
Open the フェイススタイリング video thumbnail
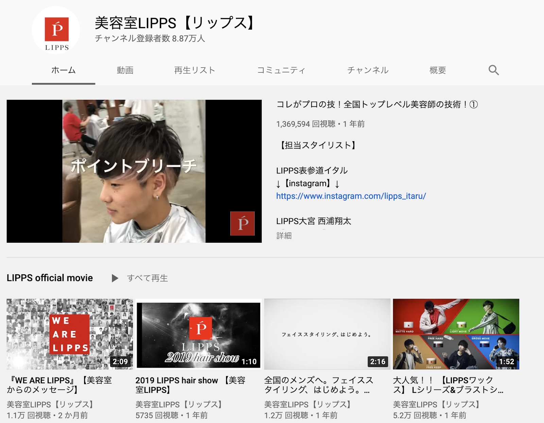(x=327, y=334)
